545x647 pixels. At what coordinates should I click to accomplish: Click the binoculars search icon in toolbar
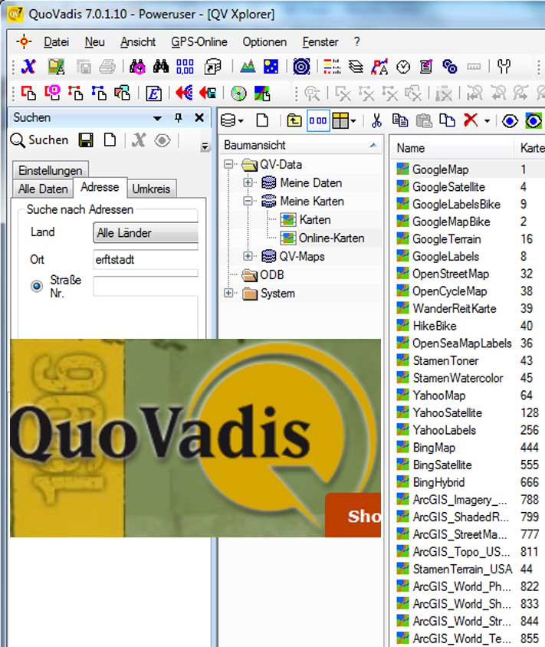(161, 67)
